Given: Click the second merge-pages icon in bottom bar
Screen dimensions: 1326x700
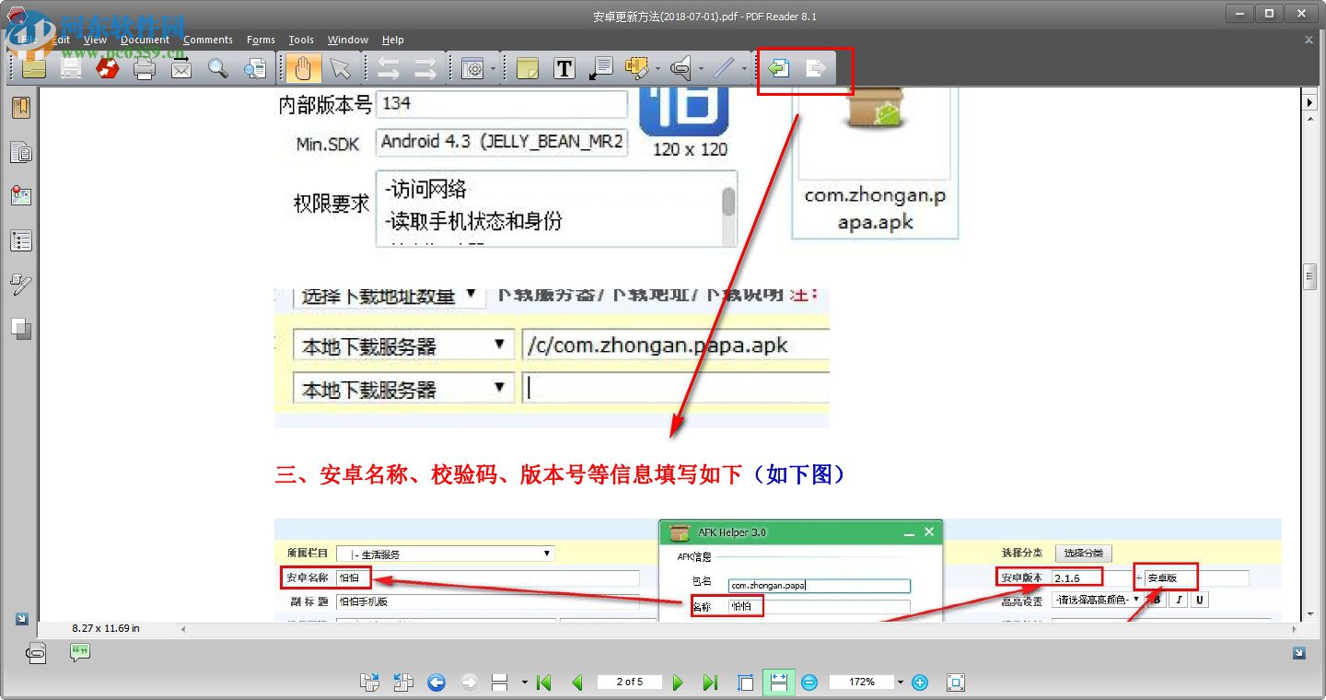Looking at the screenshot, I should [x=402, y=682].
